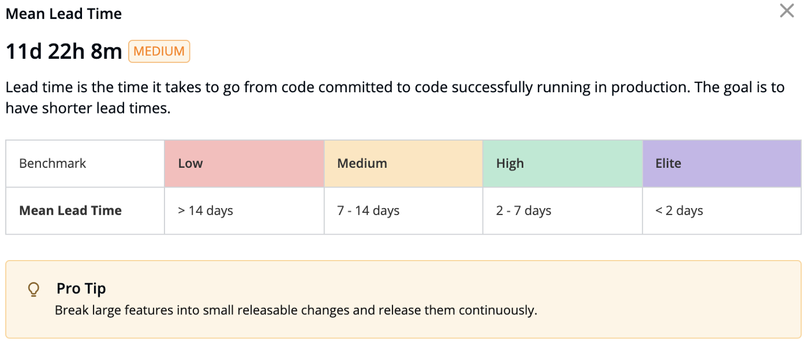Click the 'have shorter lead times' text line

click(88, 108)
